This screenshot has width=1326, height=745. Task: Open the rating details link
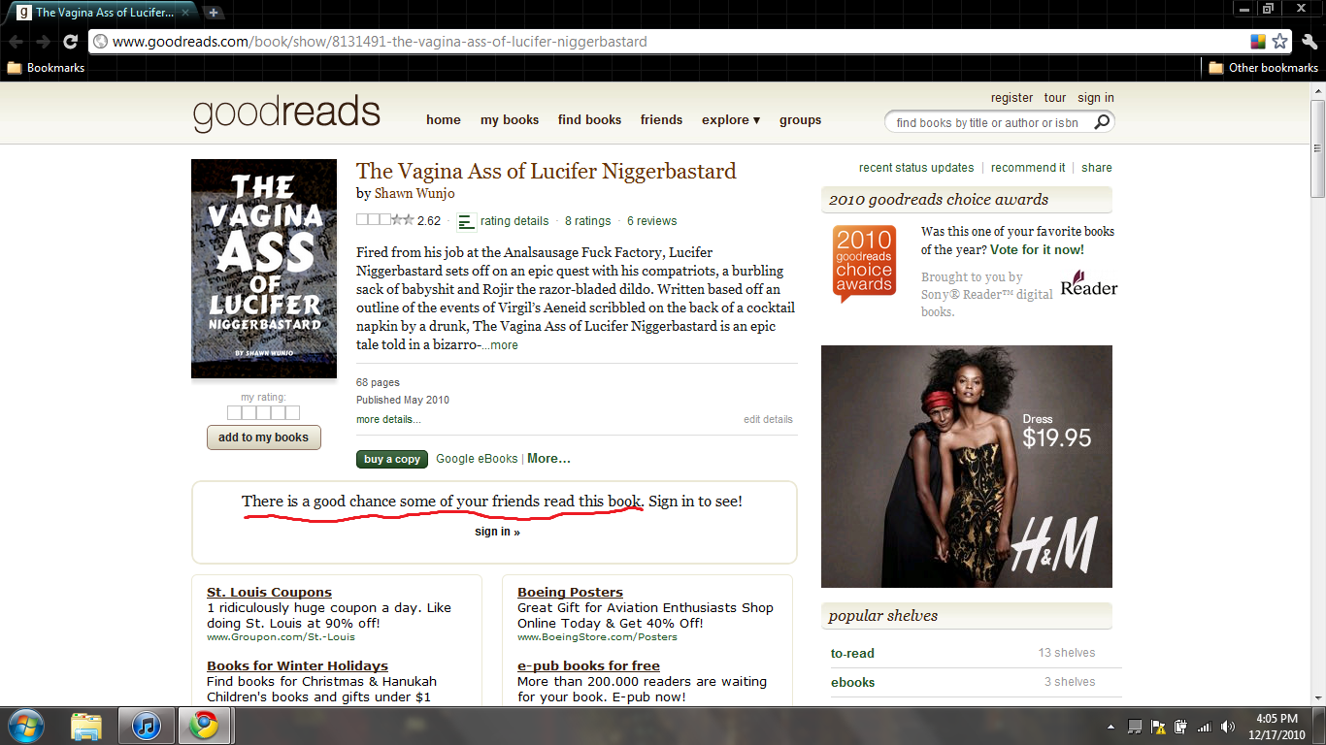click(x=514, y=221)
